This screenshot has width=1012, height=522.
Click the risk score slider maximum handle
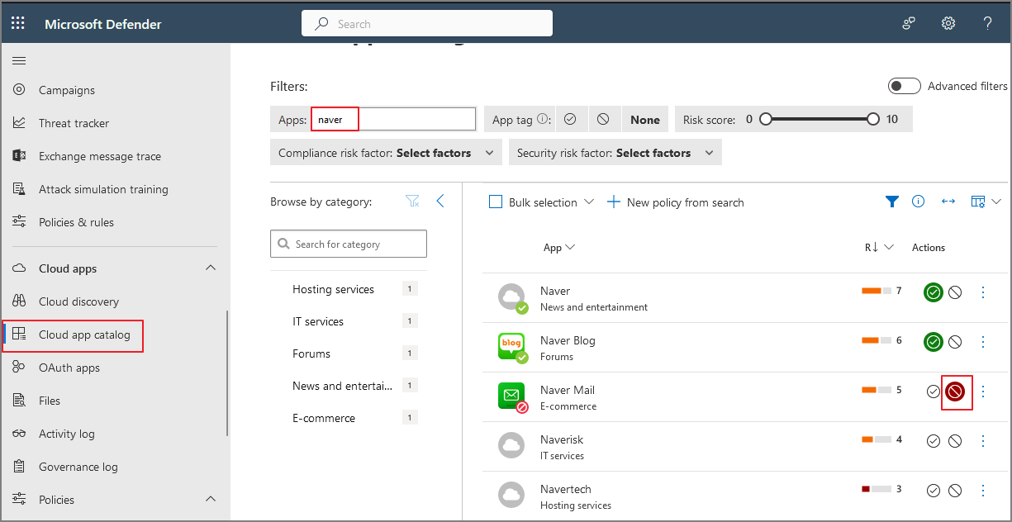(x=873, y=119)
